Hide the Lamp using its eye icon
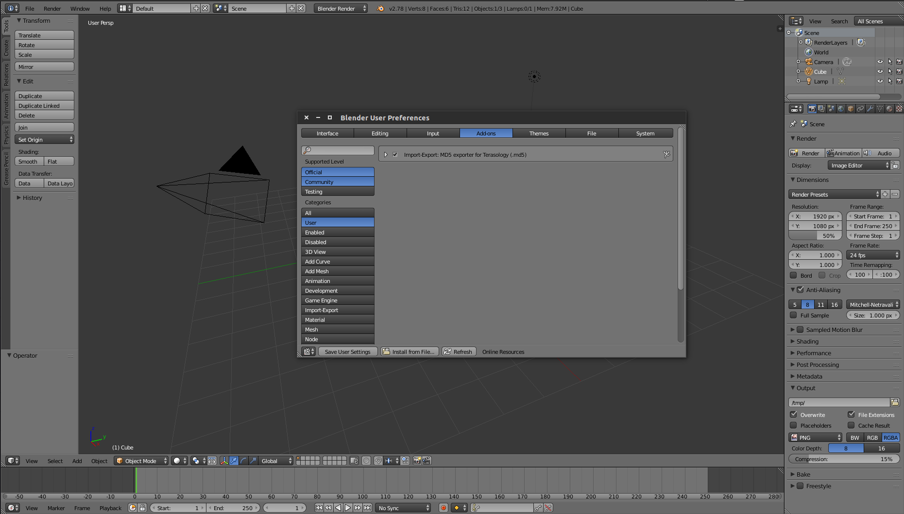 [x=880, y=82]
